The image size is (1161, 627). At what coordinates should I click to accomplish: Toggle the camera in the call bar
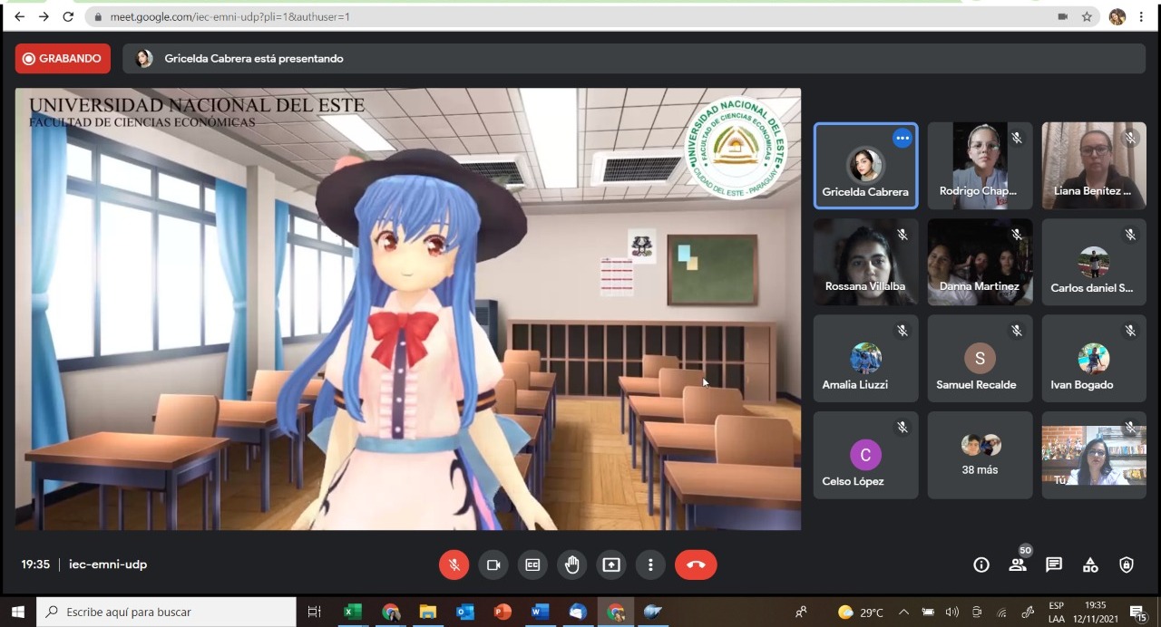(493, 564)
